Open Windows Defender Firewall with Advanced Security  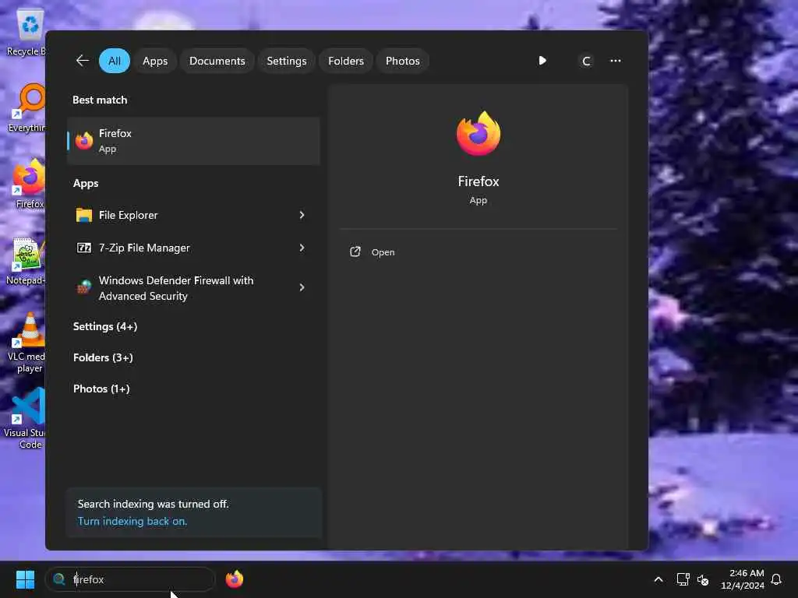(x=193, y=288)
